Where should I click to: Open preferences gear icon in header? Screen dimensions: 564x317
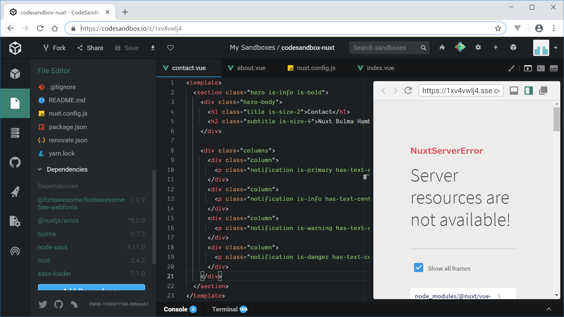pos(478,47)
